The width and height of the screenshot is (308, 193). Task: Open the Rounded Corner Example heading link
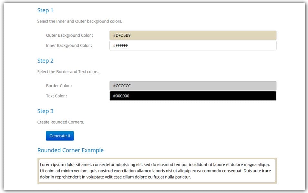[x=70, y=150]
